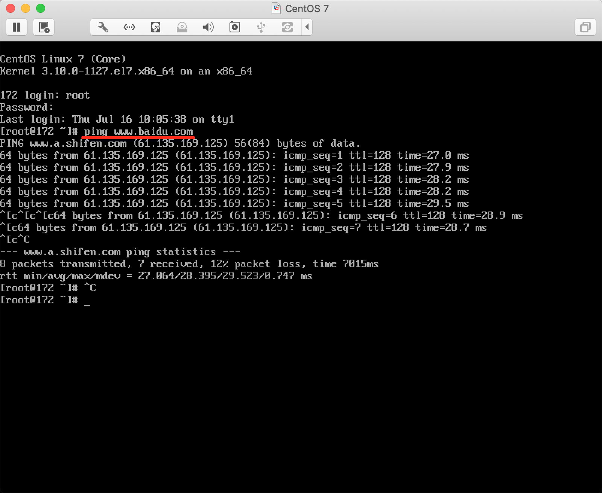Click the CentOS 7 title document icon
The width and height of the screenshot is (602, 493).
click(277, 8)
